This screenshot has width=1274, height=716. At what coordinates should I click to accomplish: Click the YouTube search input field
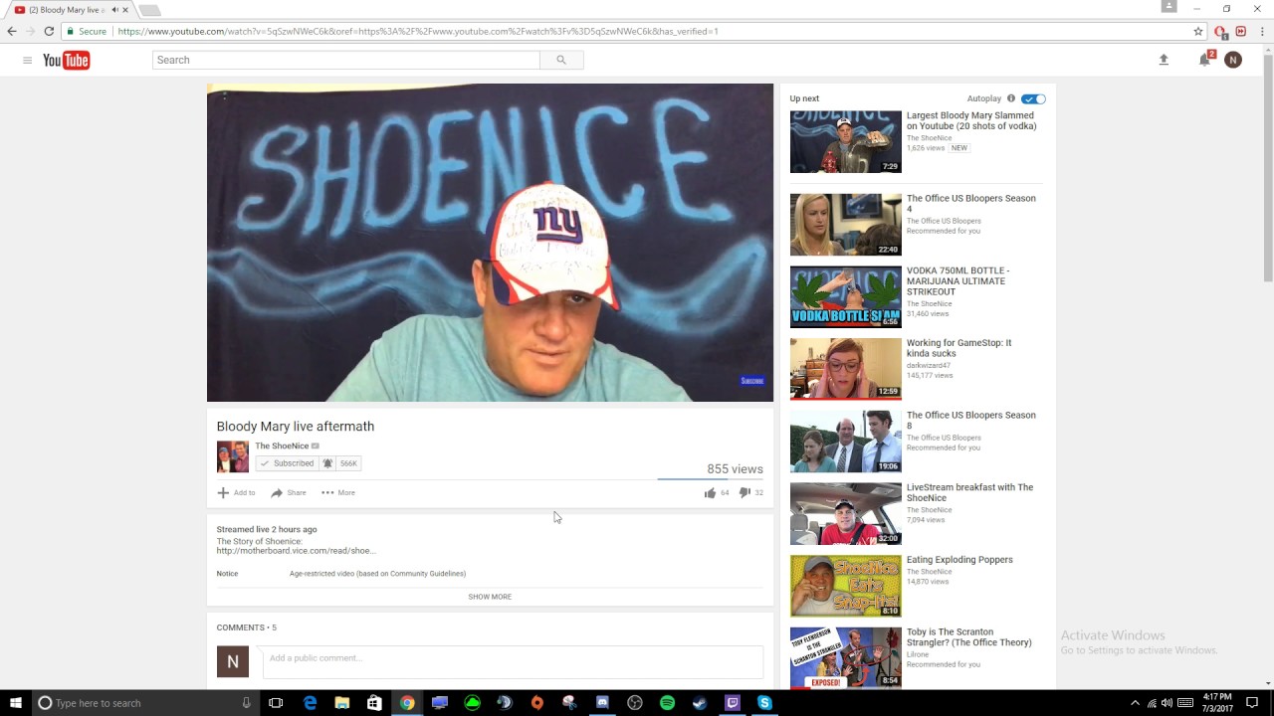tap(346, 60)
